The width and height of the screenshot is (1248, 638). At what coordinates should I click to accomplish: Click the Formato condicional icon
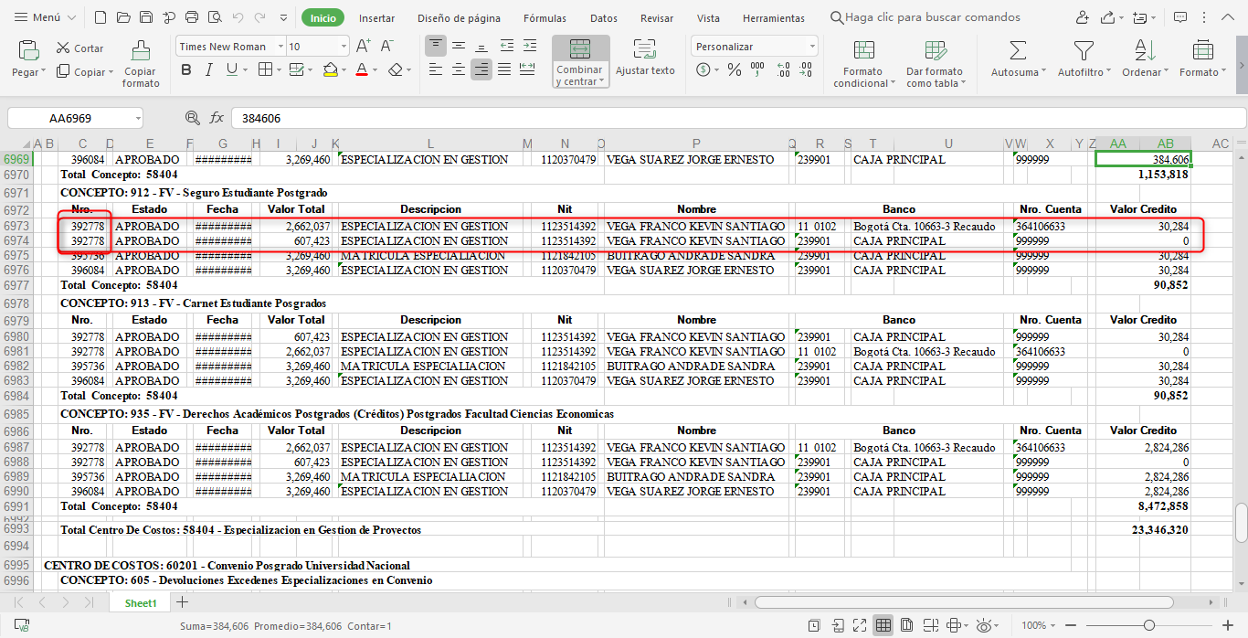(x=863, y=50)
